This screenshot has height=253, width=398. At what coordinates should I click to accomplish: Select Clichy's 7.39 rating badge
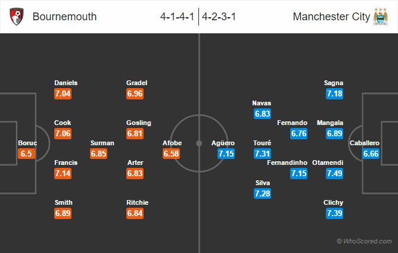coord(334,213)
